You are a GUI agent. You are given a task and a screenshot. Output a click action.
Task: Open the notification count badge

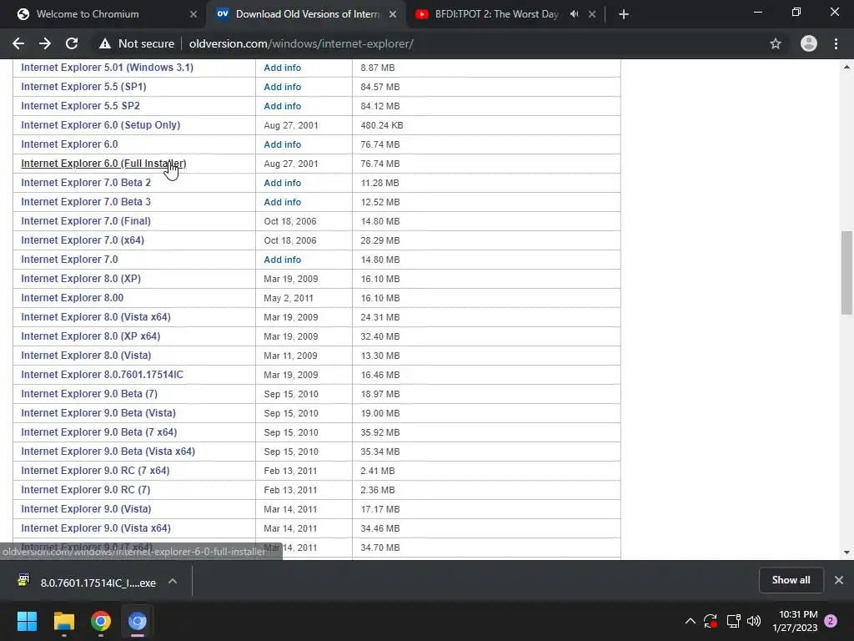pos(831,621)
